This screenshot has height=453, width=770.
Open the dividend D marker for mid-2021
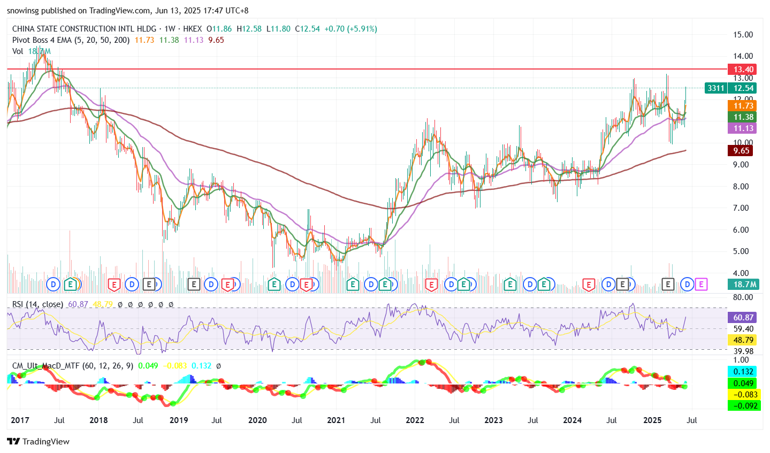click(371, 284)
